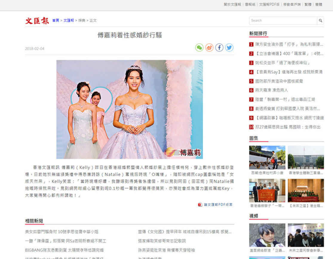This screenshot has height=259, width=333.
Task: Open rank 1 news item 陳方安生
Action: tap(289, 45)
